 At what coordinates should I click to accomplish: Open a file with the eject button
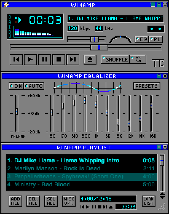[x=90, y=60]
